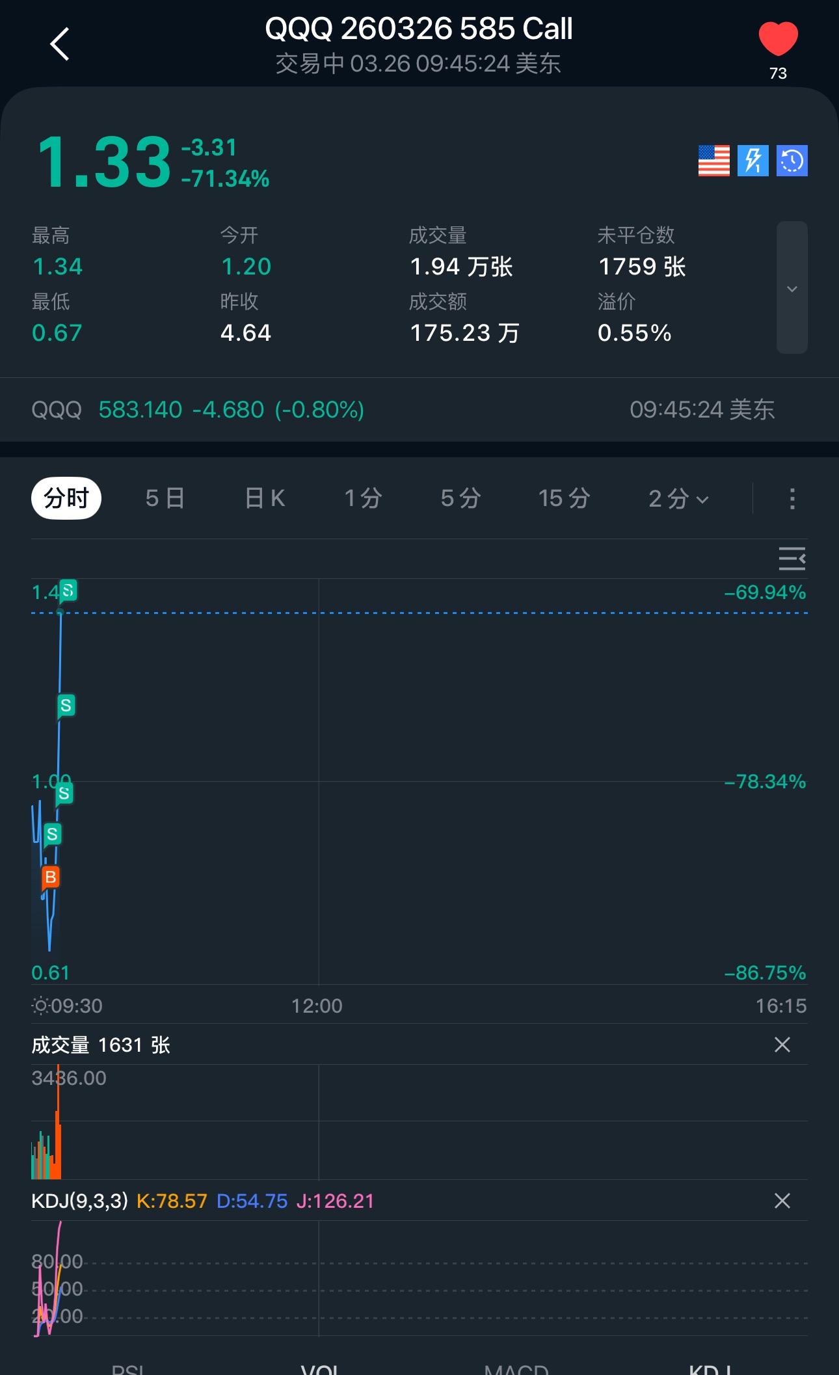Tap the sun icon beside 09:30

(x=40, y=1006)
